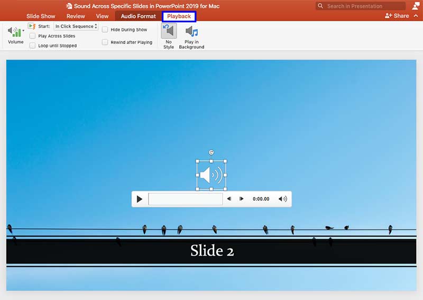Click the audio timeline seek bar
This screenshot has height=300, width=423.
click(186, 199)
